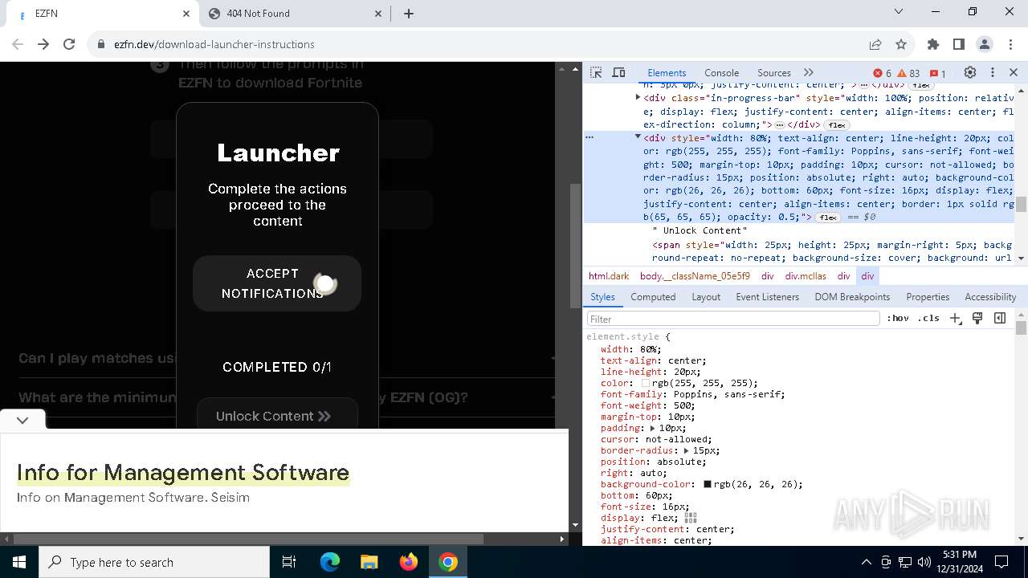Show the 6 errors counter
This screenshot has height=578, width=1028.
point(882,73)
